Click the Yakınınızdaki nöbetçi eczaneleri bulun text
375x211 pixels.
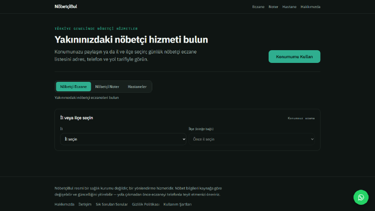[87, 97]
